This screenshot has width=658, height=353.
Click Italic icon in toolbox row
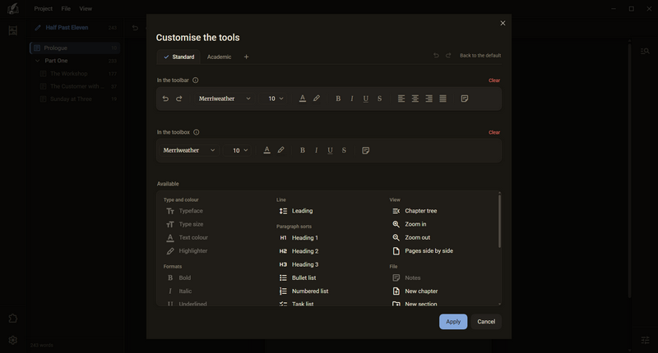316,150
